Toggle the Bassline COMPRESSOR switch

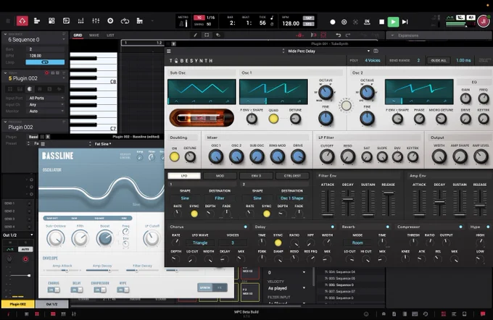100,290
